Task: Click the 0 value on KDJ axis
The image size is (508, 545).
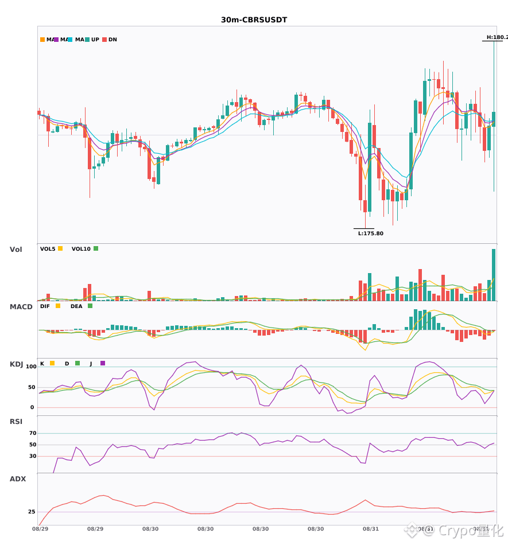Action: [x=32, y=407]
